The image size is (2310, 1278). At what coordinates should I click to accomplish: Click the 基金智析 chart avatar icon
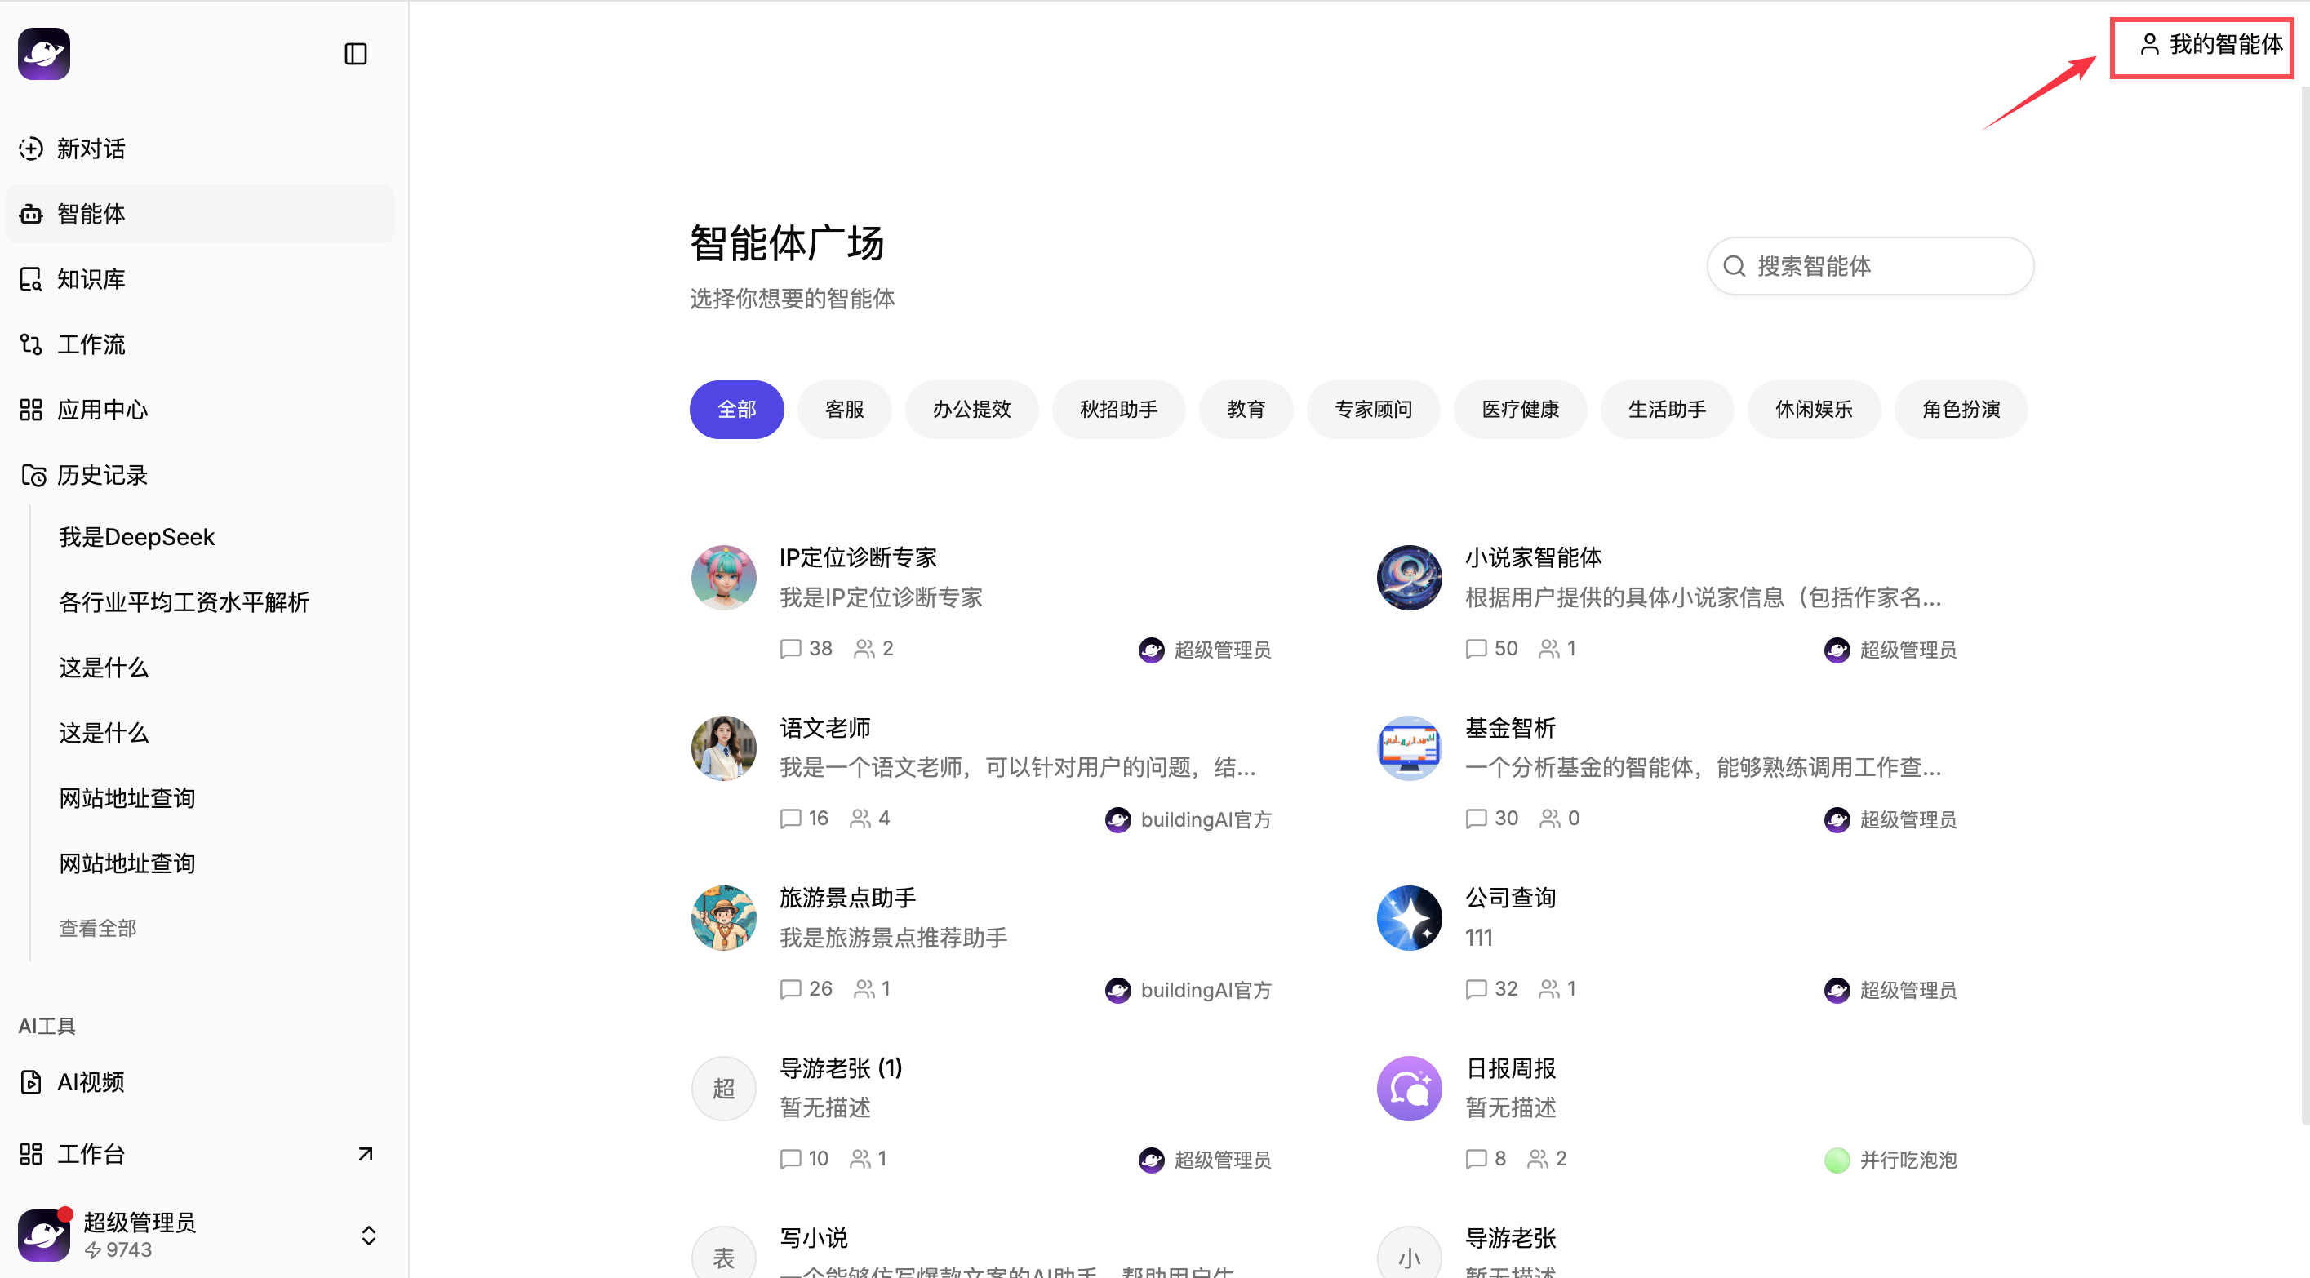pos(1410,748)
